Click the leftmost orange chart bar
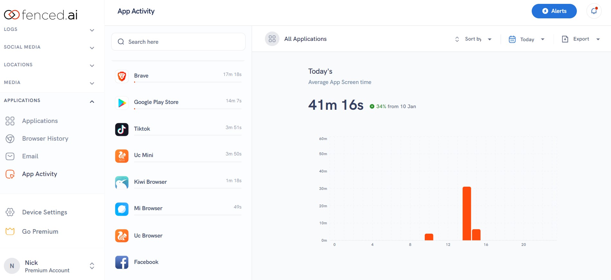Image resolution: width=611 pixels, height=280 pixels. tap(429, 237)
